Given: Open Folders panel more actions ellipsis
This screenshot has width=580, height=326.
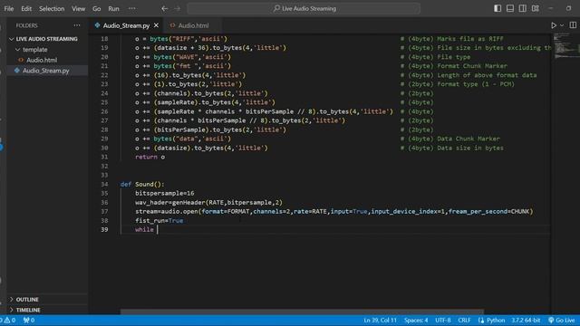Looking at the screenshot, I should pos(77,25).
